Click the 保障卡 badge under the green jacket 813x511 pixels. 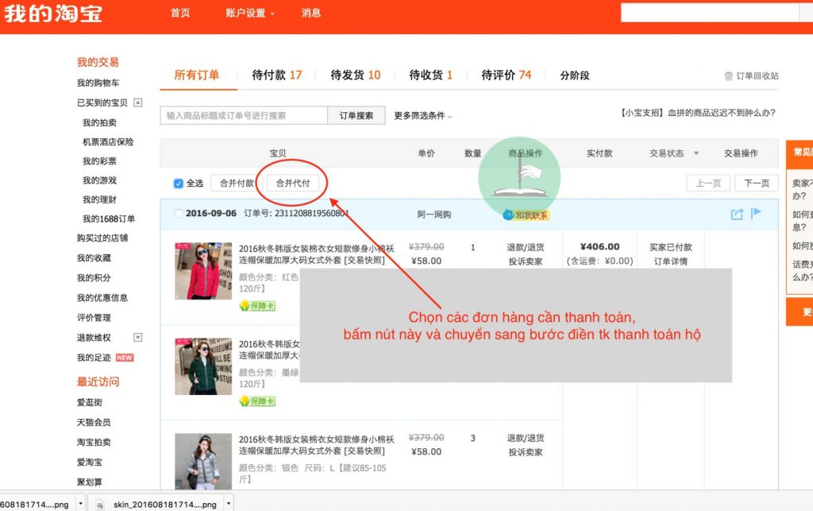[256, 401]
